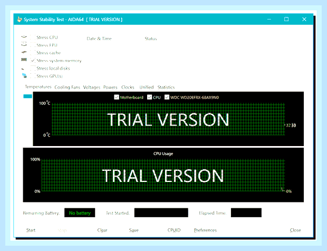Click the Date & Time column header
Screen dimensions: 327x251
pos(99,38)
